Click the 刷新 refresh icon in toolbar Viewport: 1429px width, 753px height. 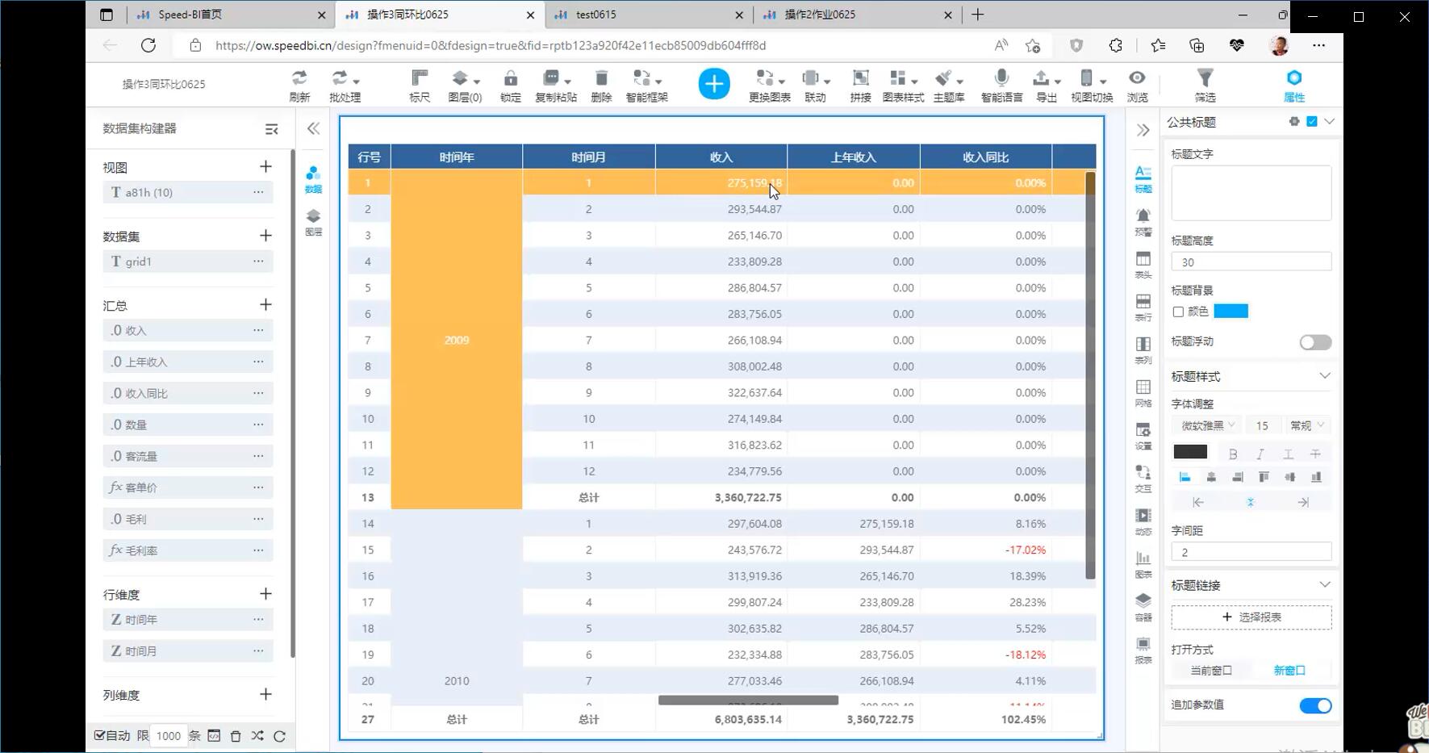tap(299, 79)
